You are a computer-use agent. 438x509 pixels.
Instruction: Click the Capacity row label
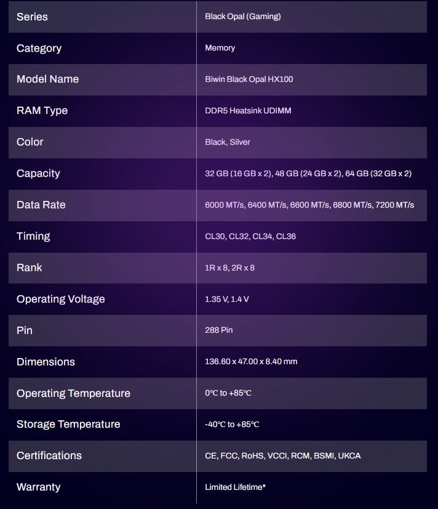[x=38, y=174]
